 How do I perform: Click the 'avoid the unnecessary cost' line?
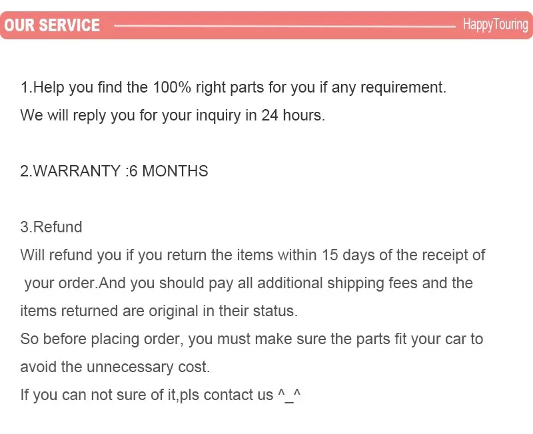coord(115,367)
